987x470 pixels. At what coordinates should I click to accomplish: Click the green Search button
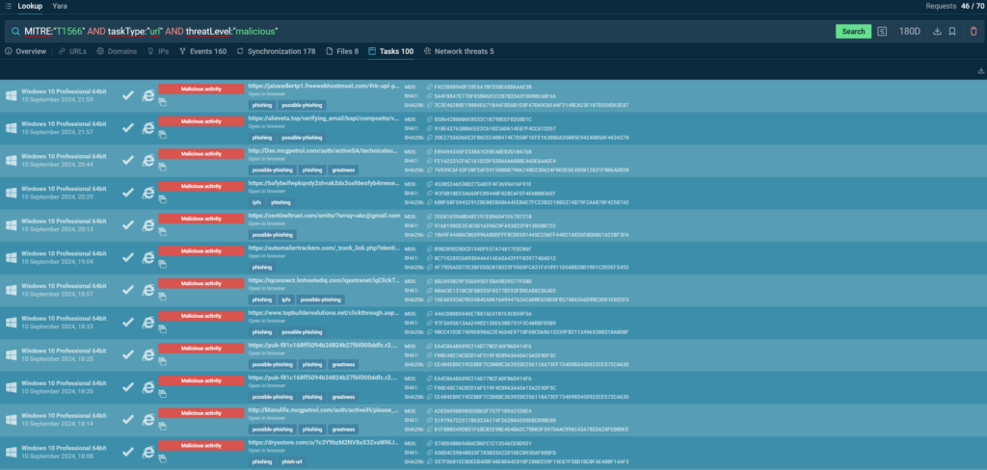click(x=853, y=31)
